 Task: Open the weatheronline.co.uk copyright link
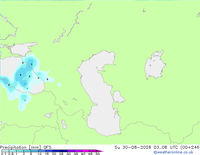click(x=174, y=152)
